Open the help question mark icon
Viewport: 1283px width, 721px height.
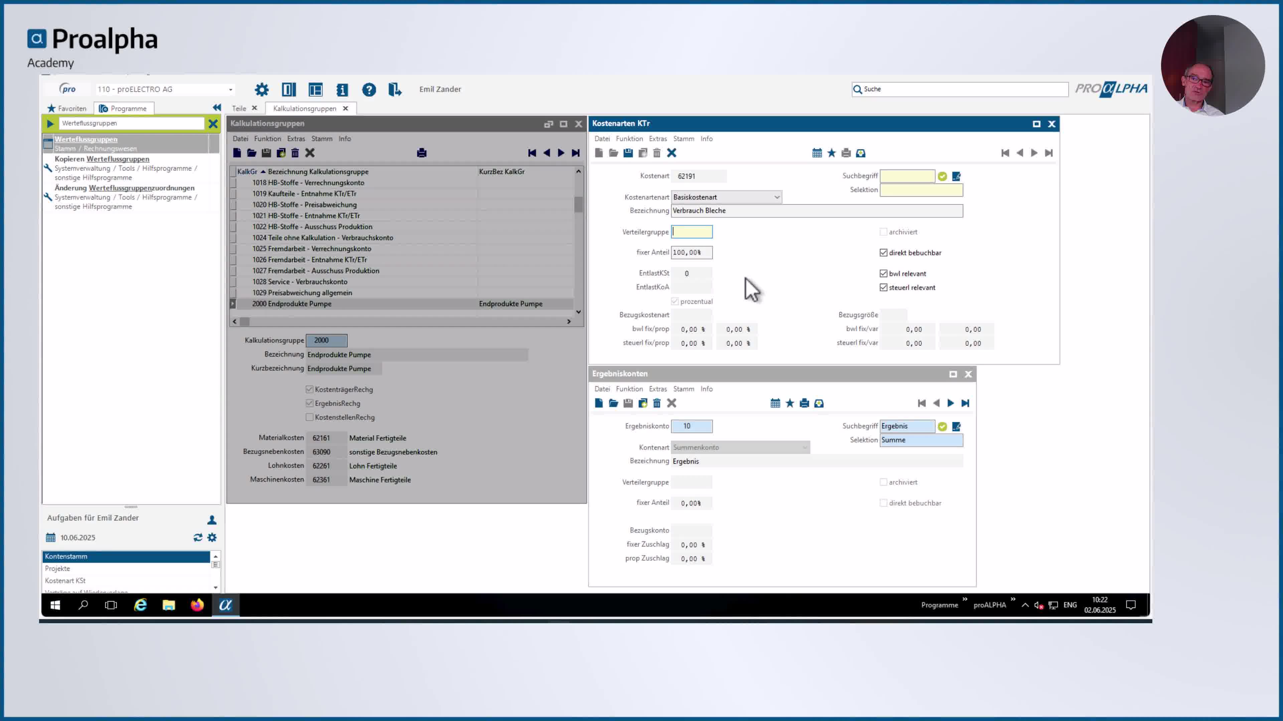click(369, 89)
